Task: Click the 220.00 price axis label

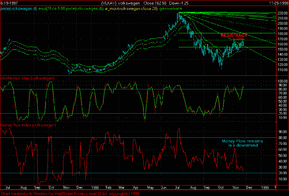Action: click(x=282, y=13)
